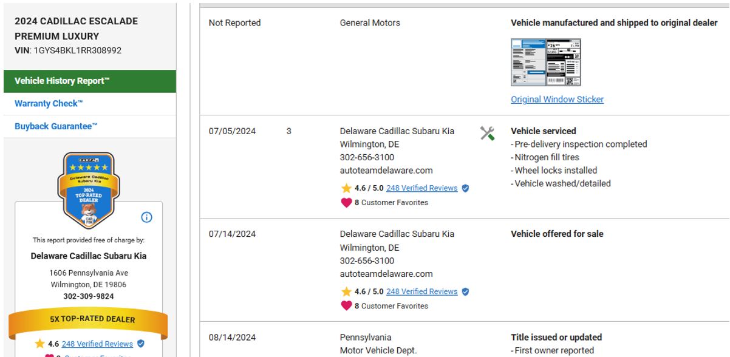This screenshot has height=357, width=730.
Task: Open the Buyback Guarantee tab
Action: pos(56,126)
